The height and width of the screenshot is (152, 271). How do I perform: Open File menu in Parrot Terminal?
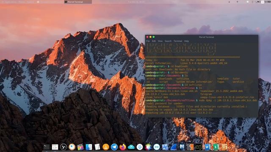coord(148,41)
